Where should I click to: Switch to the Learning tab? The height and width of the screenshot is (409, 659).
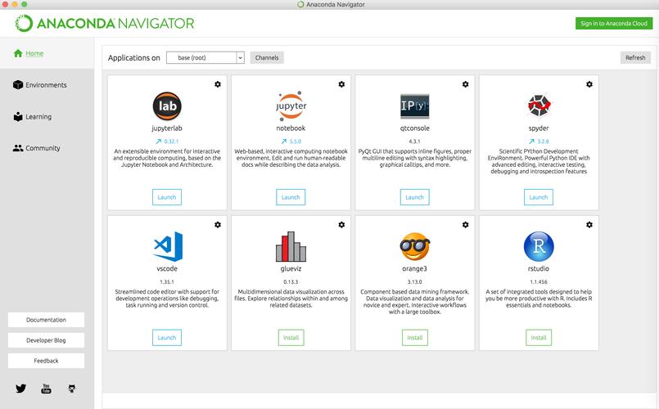point(33,116)
